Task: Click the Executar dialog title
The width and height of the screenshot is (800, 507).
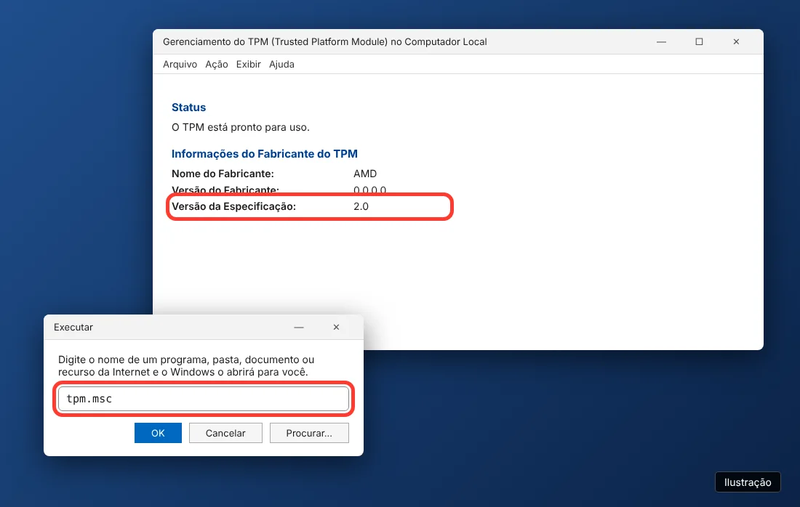Action: click(x=73, y=327)
